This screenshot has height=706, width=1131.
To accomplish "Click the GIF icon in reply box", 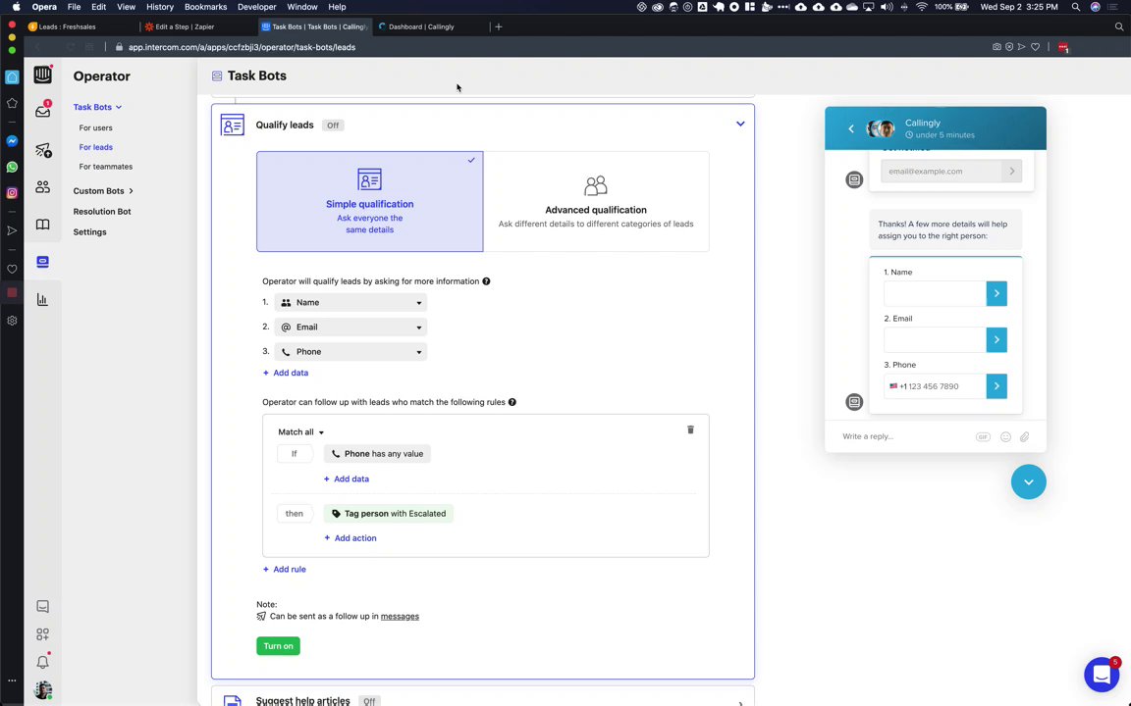I will [x=983, y=436].
